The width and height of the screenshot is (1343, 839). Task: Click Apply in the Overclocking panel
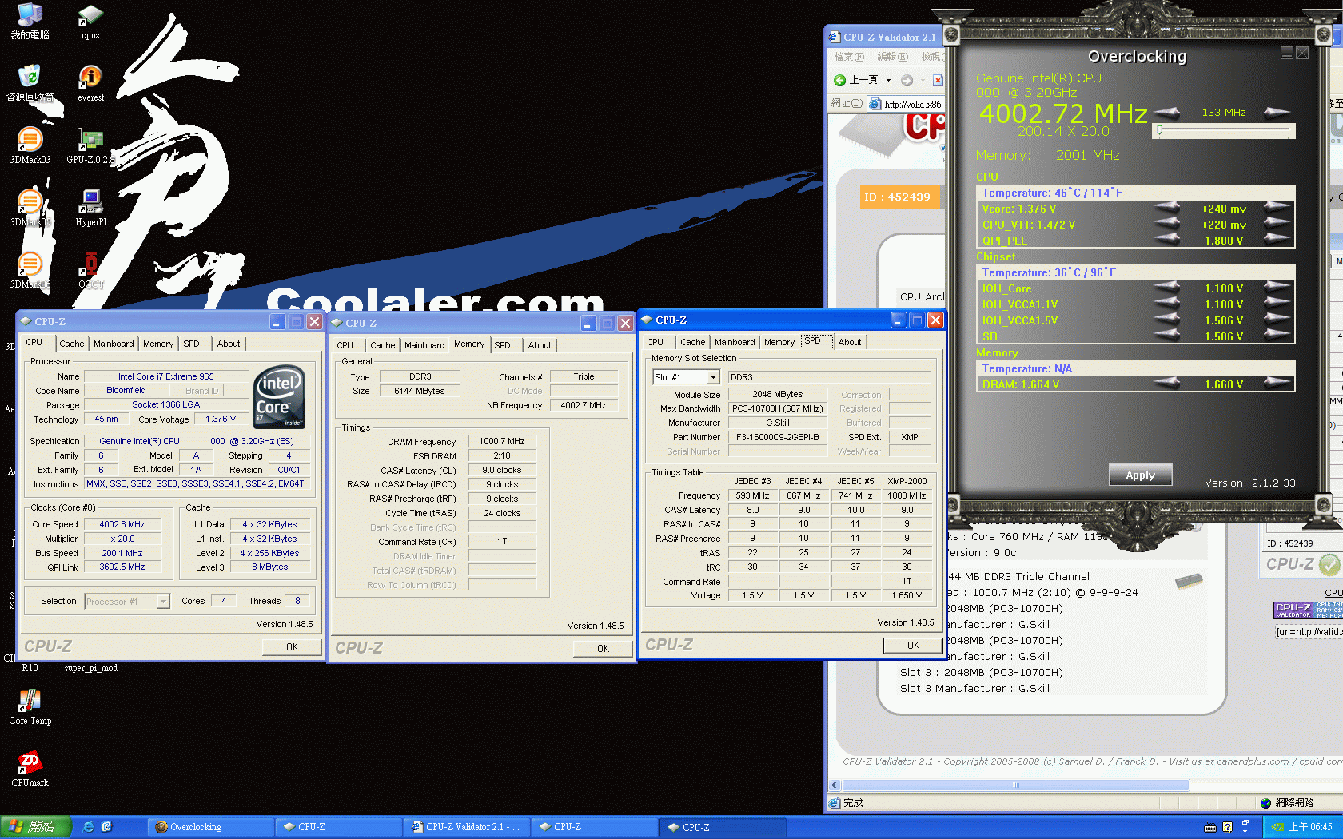click(1140, 475)
